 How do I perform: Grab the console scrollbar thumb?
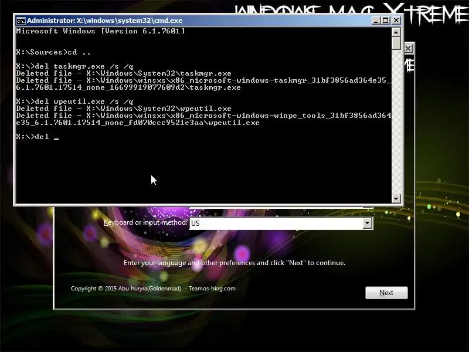(396, 43)
